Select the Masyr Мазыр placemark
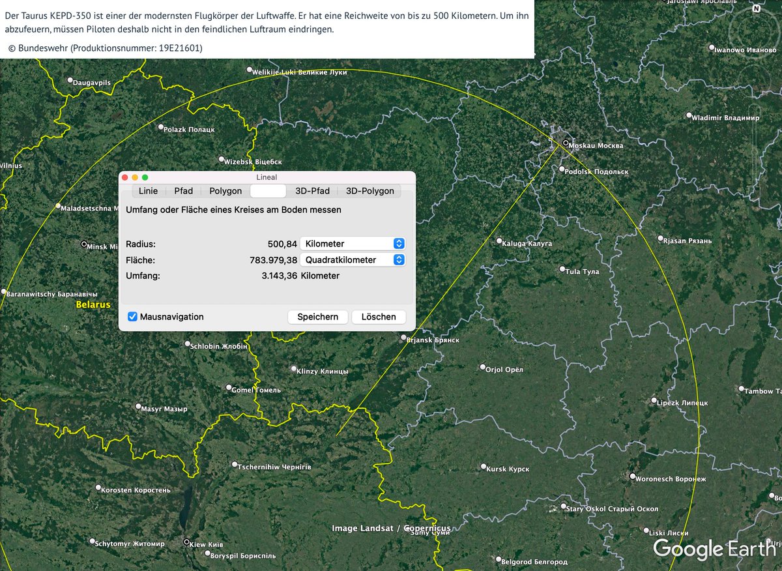The height and width of the screenshot is (571, 782). point(138,407)
